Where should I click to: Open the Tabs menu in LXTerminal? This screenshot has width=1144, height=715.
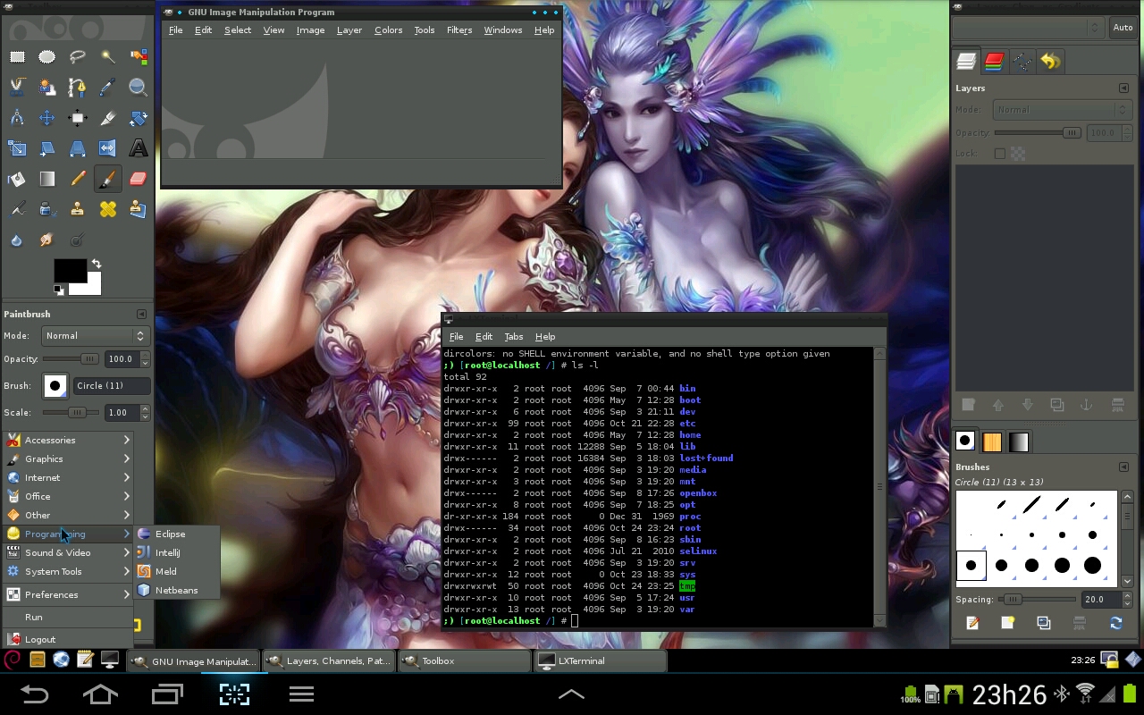(514, 336)
